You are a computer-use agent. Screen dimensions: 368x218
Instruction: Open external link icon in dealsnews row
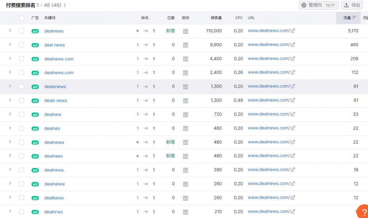[x=293, y=86]
